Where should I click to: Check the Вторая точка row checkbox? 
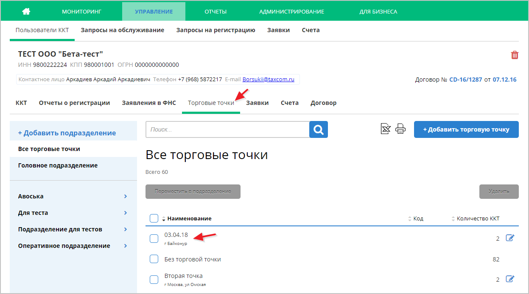click(154, 279)
